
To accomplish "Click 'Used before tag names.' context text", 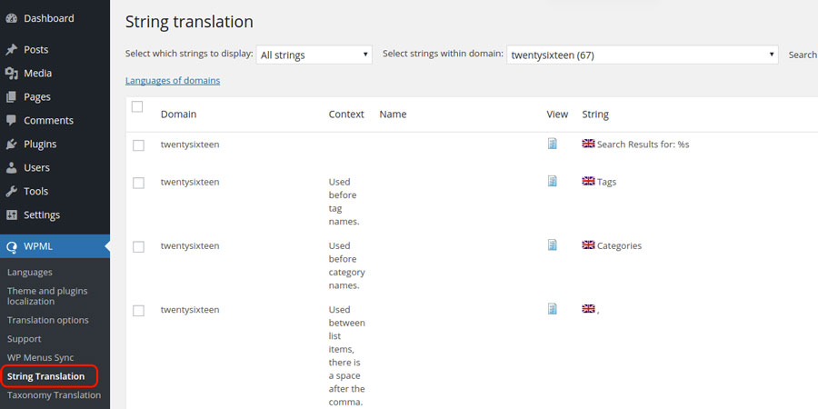I will click(344, 202).
